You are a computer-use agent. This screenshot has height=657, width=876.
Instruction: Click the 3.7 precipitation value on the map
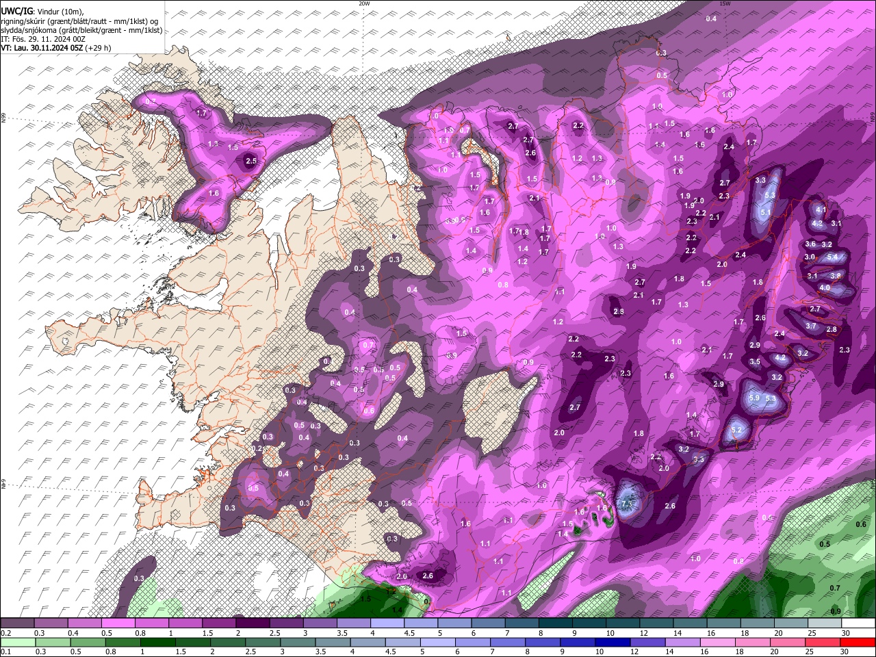pos(811,326)
